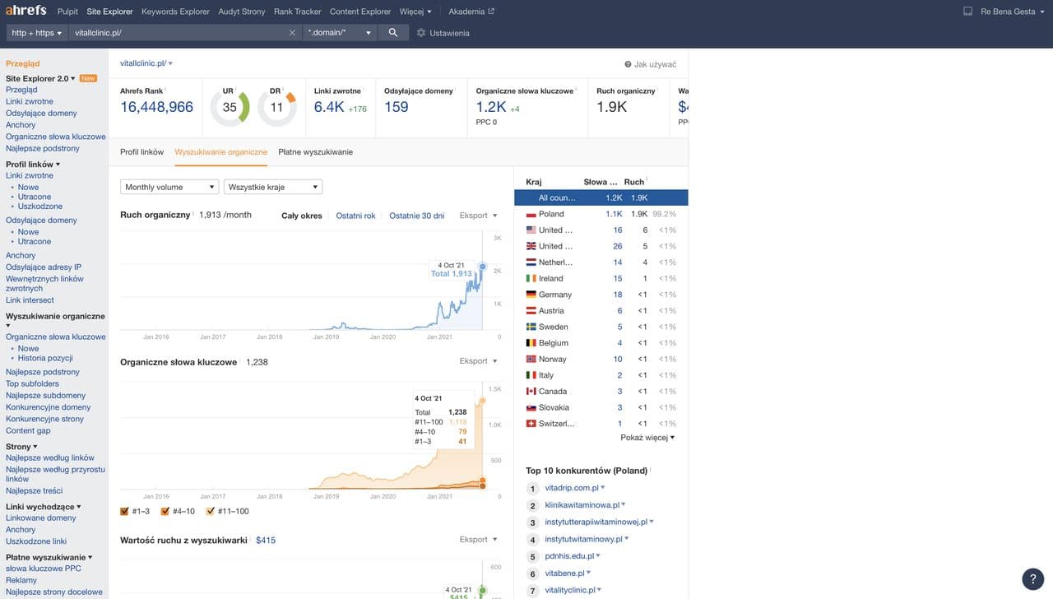
Task: Switch to the Płatne wyszukiwanie tab
Action: point(316,152)
